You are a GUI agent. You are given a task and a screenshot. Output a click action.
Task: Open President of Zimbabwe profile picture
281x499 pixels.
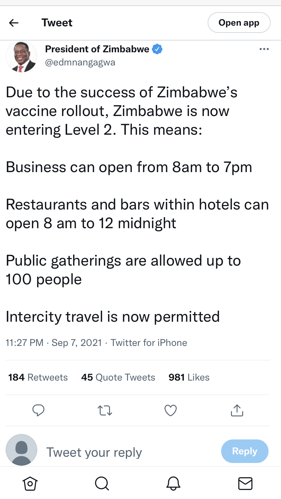click(x=21, y=57)
